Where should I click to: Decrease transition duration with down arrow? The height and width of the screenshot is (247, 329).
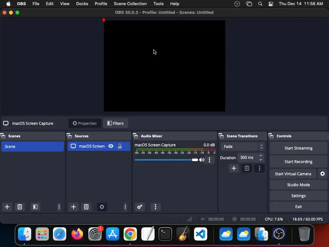click(x=261, y=160)
